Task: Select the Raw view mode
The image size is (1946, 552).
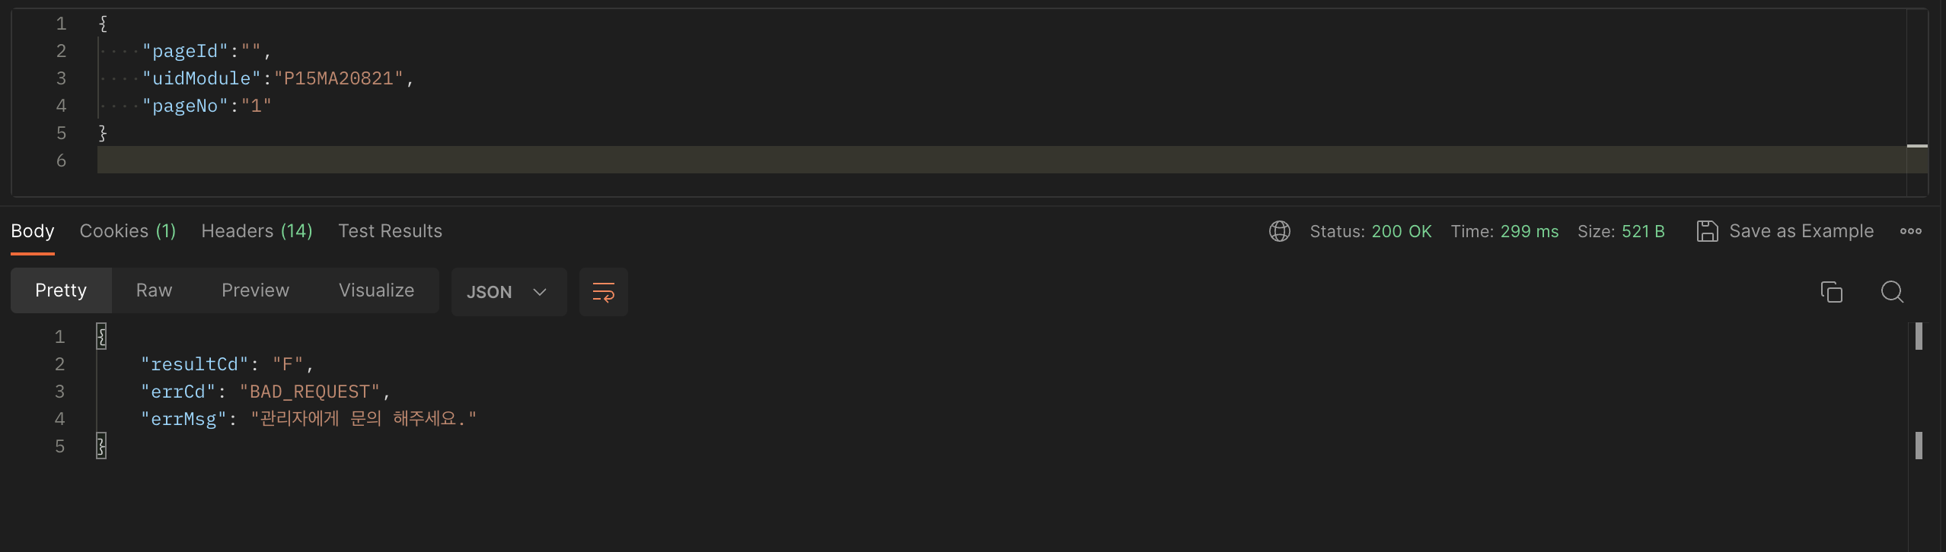Action: tap(154, 290)
